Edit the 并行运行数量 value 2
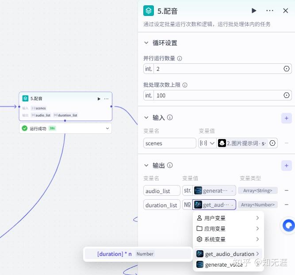Screen dimensions: 295x275 (x=218, y=69)
